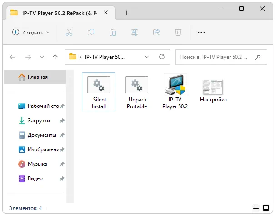This screenshot has height=217, width=275.
Task: Expand the breadcrumb chevron before IP-TV Player
Action: 80,57
